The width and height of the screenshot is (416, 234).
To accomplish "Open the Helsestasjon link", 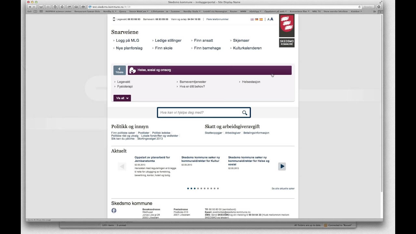I will click(251, 82).
